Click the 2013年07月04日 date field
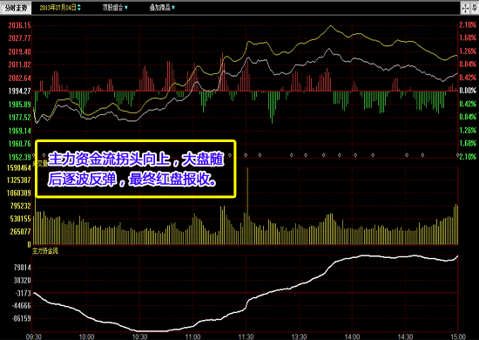Screen dimensions: 479x340 [57, 8]
